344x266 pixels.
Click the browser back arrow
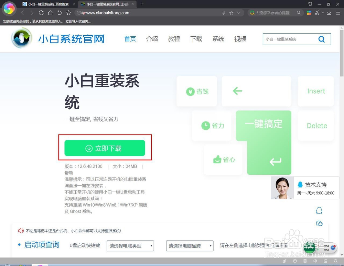coord(23,13)
